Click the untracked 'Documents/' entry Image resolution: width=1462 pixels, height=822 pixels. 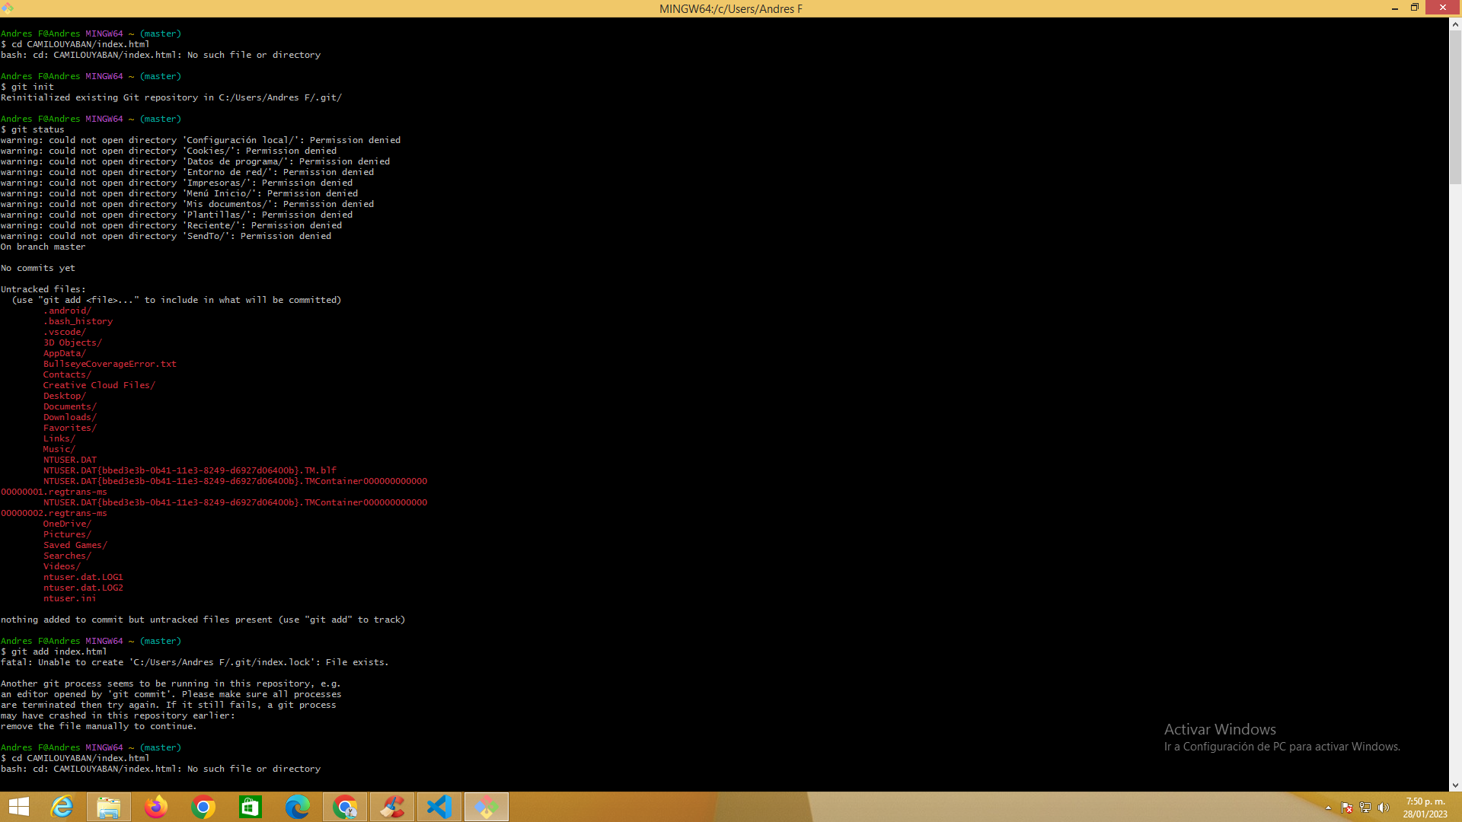pos(70,406)
